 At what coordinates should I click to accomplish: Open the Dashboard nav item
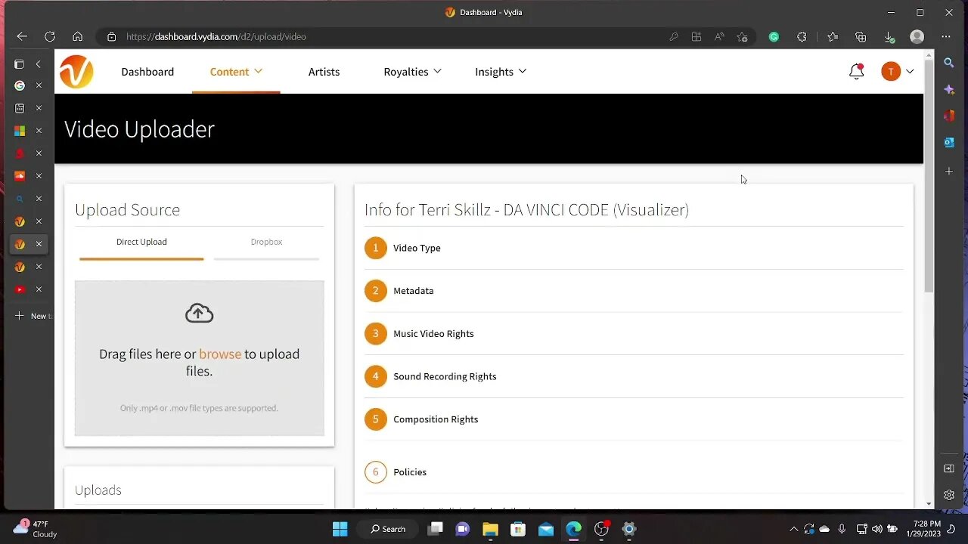coord(147,72)
